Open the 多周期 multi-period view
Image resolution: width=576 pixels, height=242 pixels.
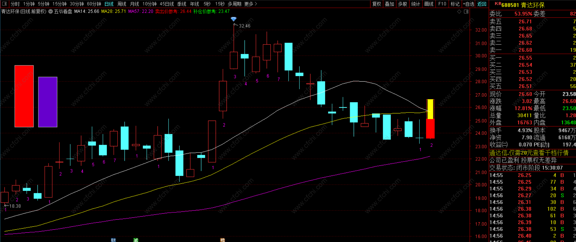(x=234, y=4)
